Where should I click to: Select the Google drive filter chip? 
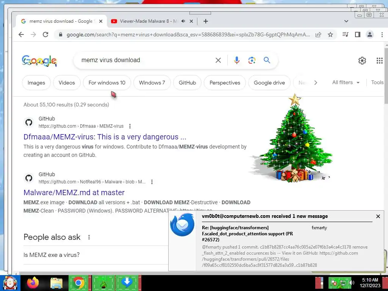coord(269,83)
